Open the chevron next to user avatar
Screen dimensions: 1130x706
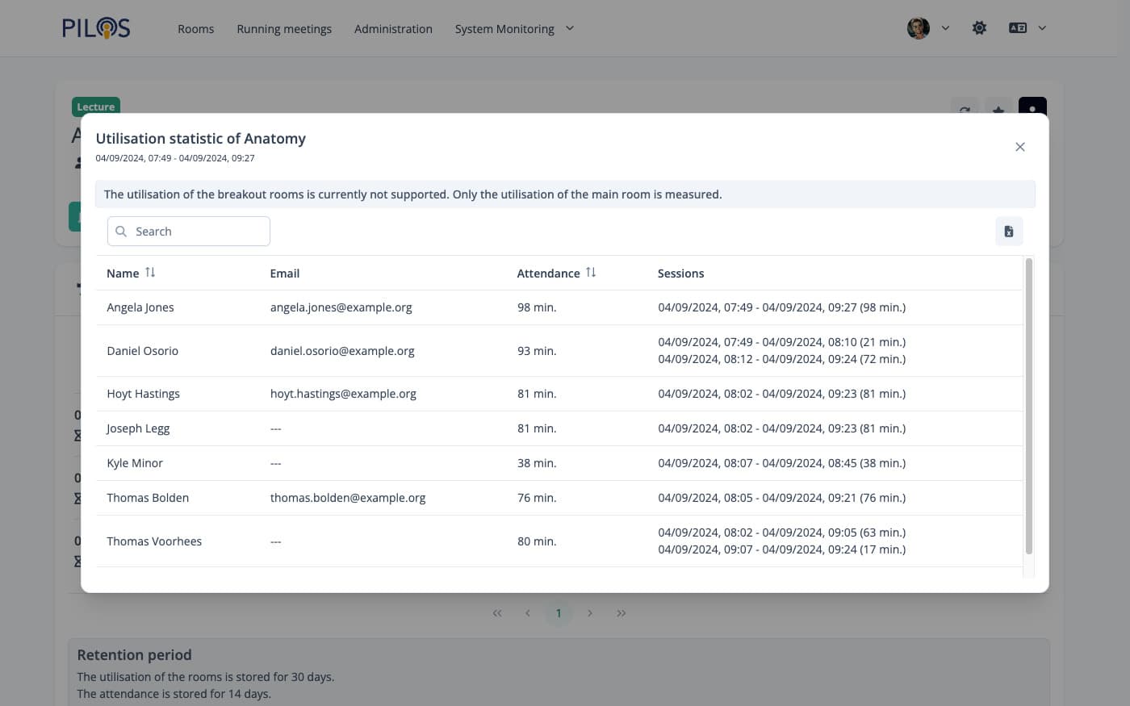point(945,28)
